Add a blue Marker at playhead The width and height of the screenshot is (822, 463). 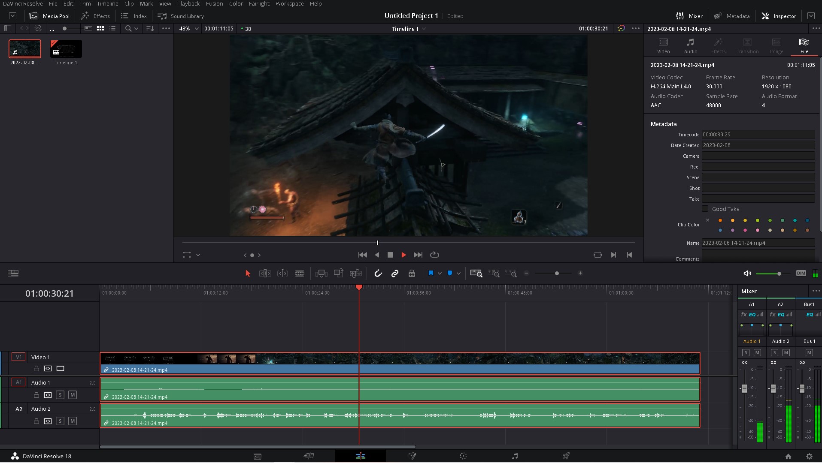coord(449,273)
